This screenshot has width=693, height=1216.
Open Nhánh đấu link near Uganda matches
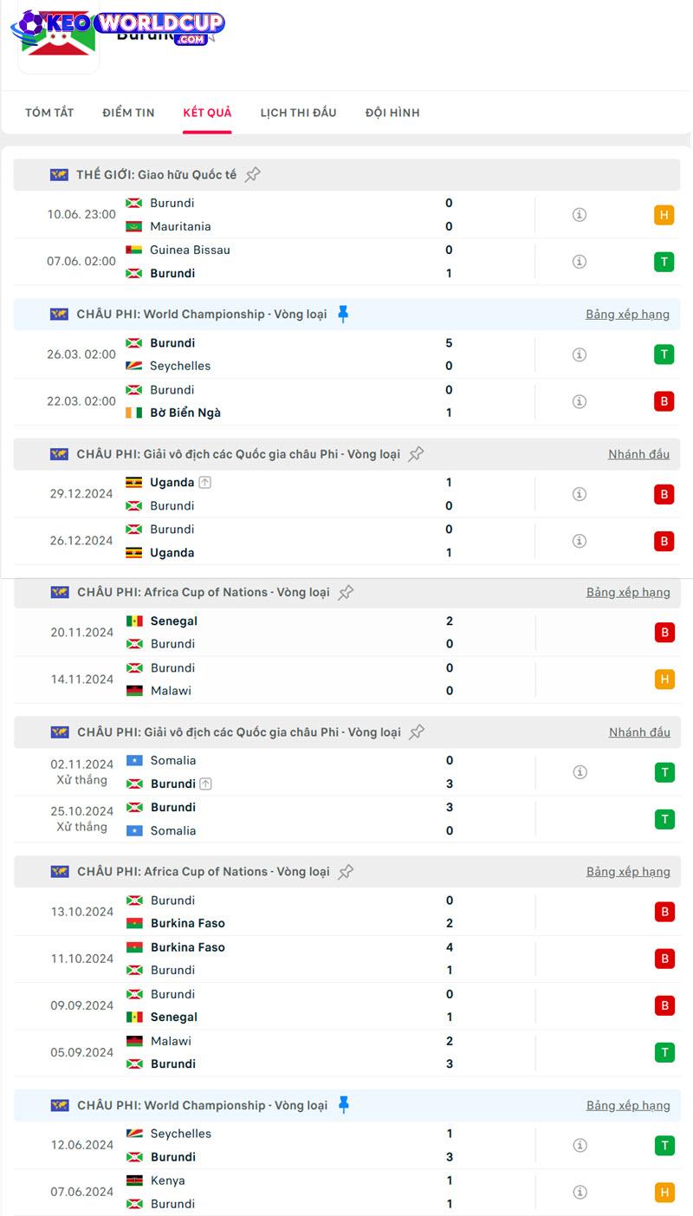(639, 454)
